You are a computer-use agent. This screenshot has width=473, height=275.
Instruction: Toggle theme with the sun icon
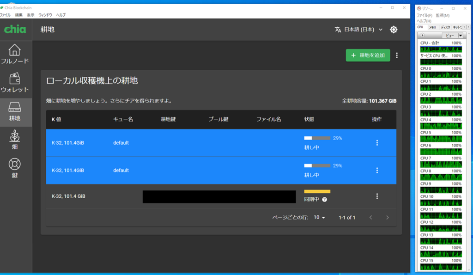pyautogui.click(x=394, y=30)
